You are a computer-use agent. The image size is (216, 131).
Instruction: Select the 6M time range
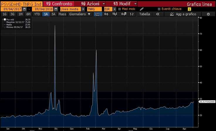tap(28, 14)
